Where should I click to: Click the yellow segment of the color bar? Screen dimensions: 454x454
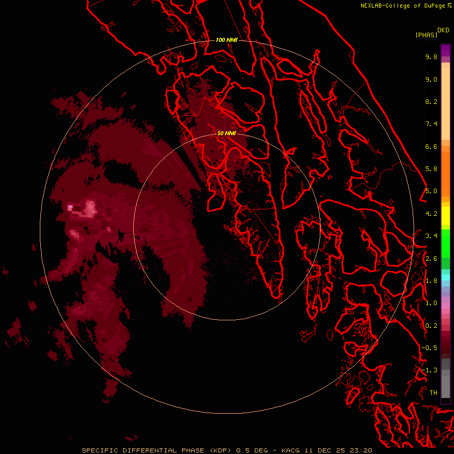[445, 216]
